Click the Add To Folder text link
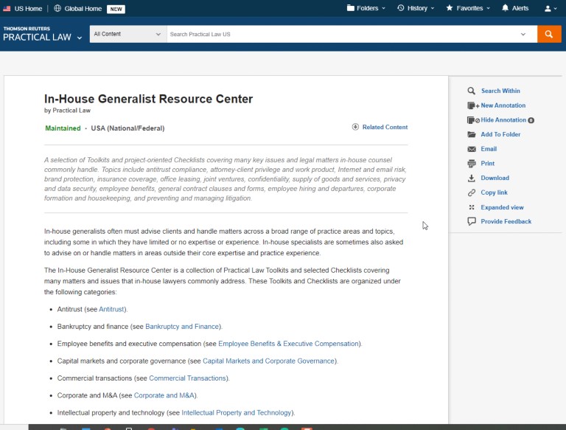Image resolution: width=566 pixels, height=430 pixels. [x=500, y=134]
